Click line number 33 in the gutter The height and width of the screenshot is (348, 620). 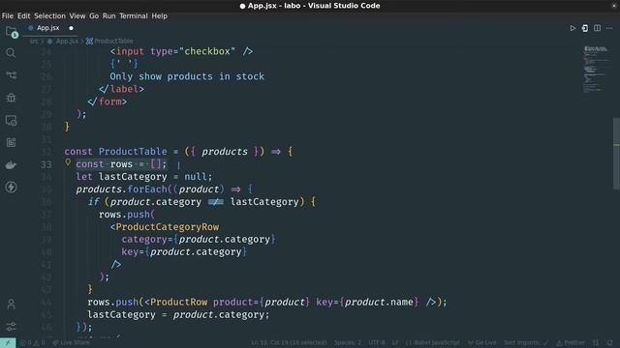pyautogui.click(x=46, y=164)
